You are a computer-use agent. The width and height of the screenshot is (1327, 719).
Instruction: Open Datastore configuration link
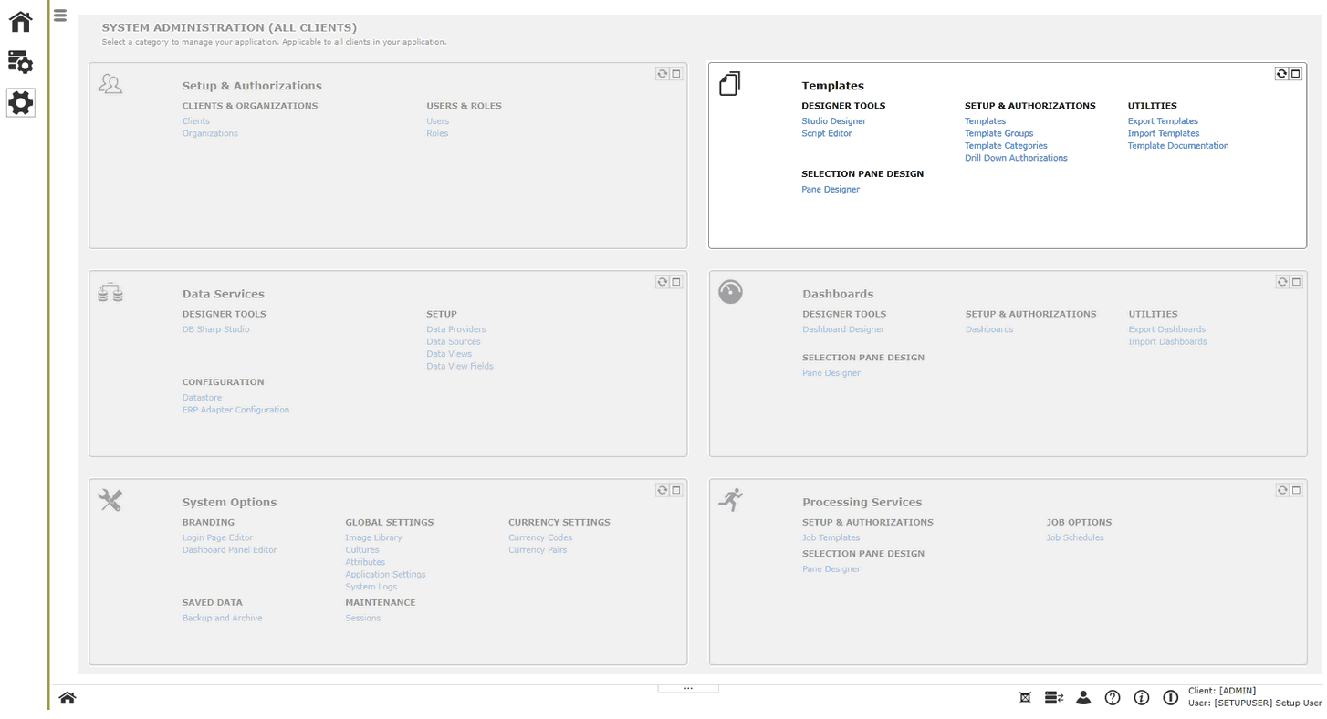(202, 398)
